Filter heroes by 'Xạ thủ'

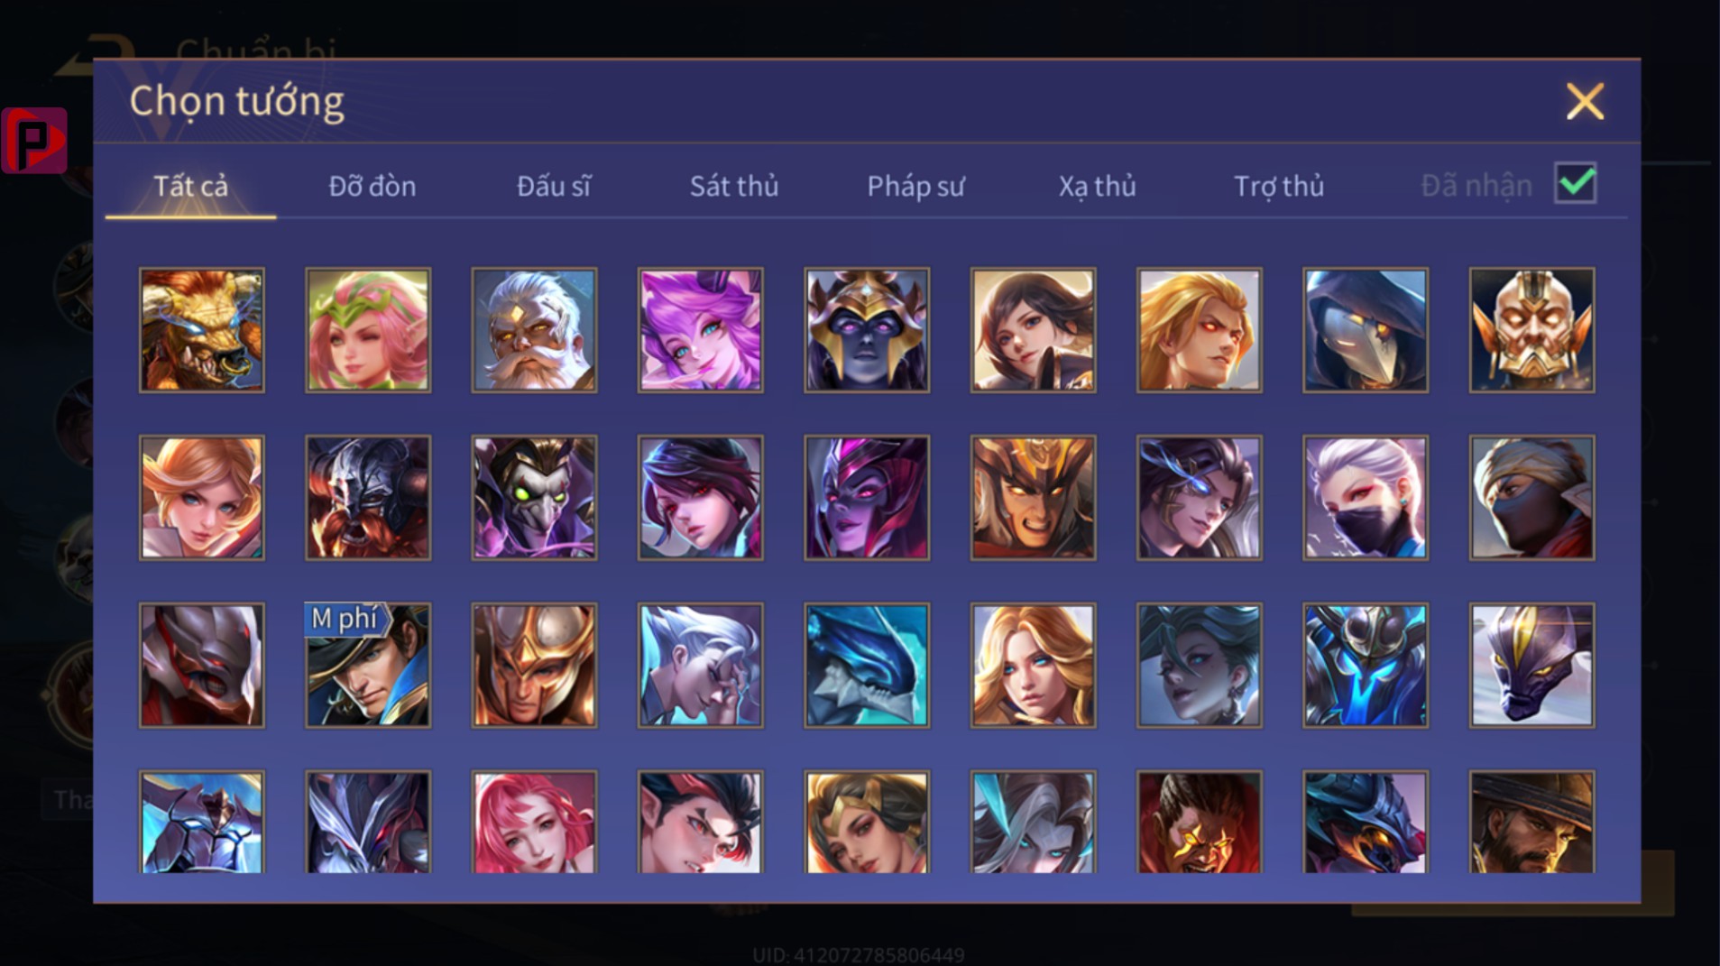click(x=1097, y=186)
